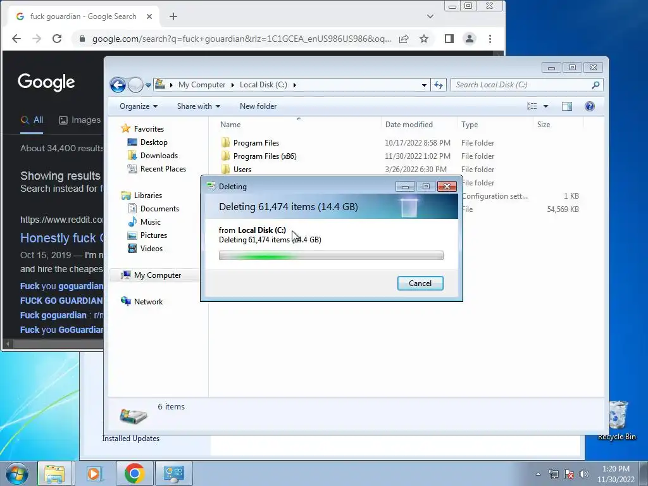Open the Organize menu
The height and width of the screenshot is (486, 648).
139,106
